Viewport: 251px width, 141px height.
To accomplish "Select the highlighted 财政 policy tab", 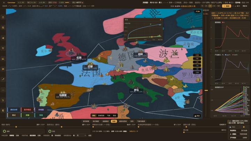I will tap(114, 122).
